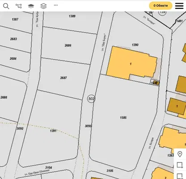Expand the three-dots more options

[x=56, y=5]
